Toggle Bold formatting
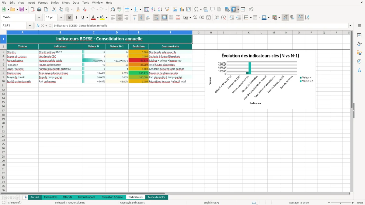The height and width of the screenshot is (205, 365). [70, 18]
